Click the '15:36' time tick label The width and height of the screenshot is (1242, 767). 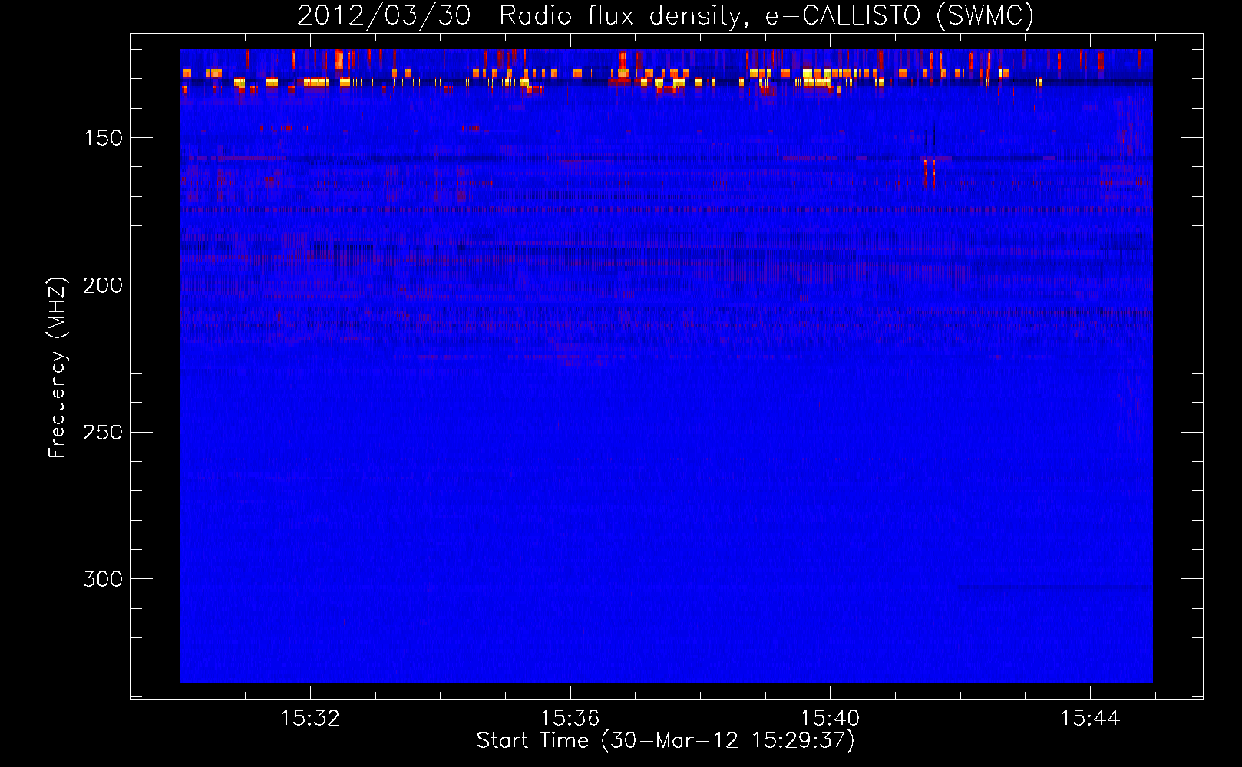pyautogui.click(x=570, y=719)
